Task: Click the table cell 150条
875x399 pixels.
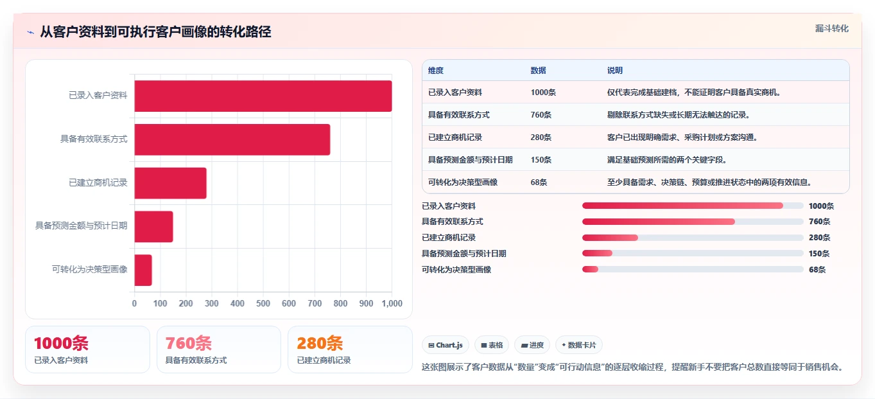Action: click(x=541, y=160)
